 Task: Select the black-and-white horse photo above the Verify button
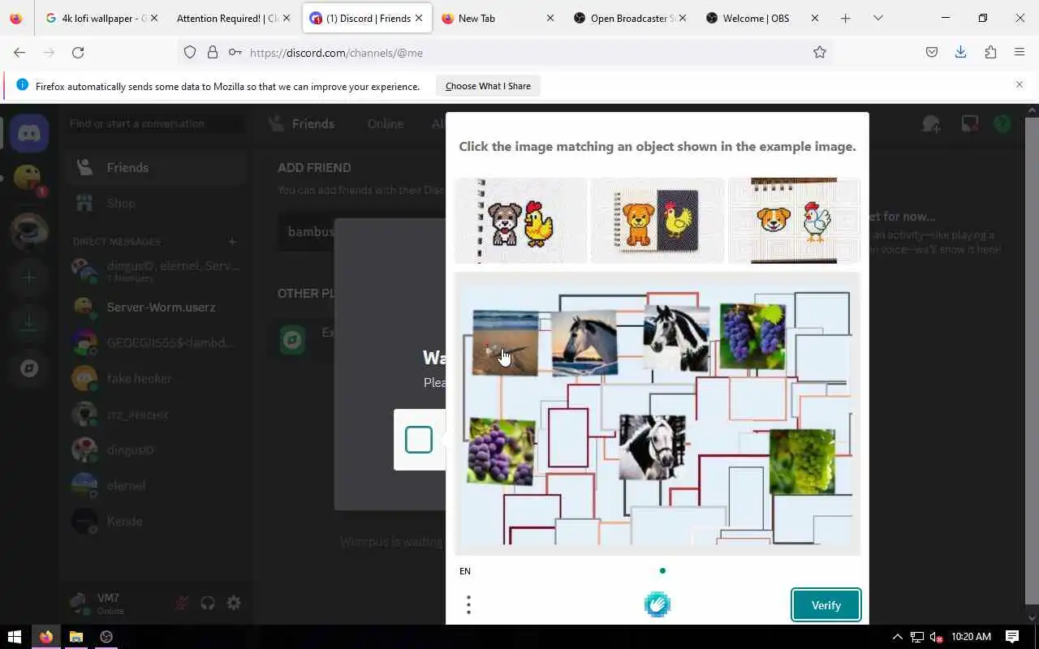pos(652,448)
